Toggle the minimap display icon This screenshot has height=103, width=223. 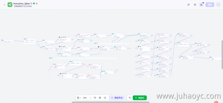click(x=105, y=98)
